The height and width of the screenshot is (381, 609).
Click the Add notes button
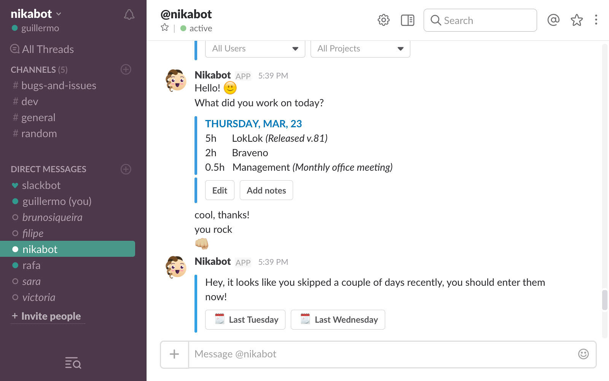point(266,190)
